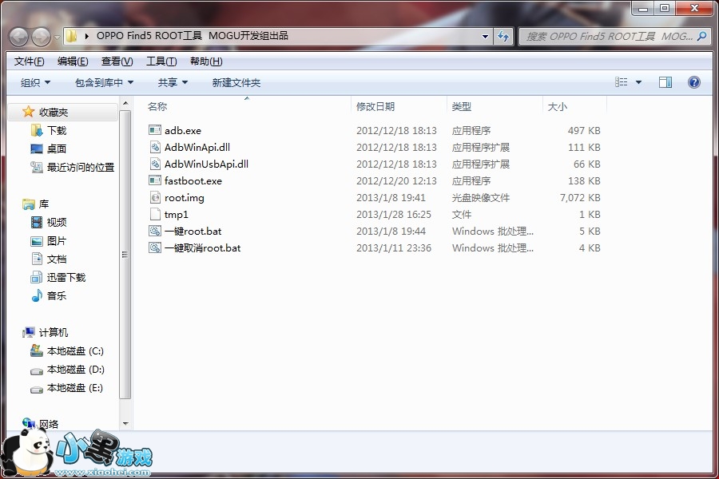
Task: Click the tmp1 blank file icon
Action: tap(155, 214)
